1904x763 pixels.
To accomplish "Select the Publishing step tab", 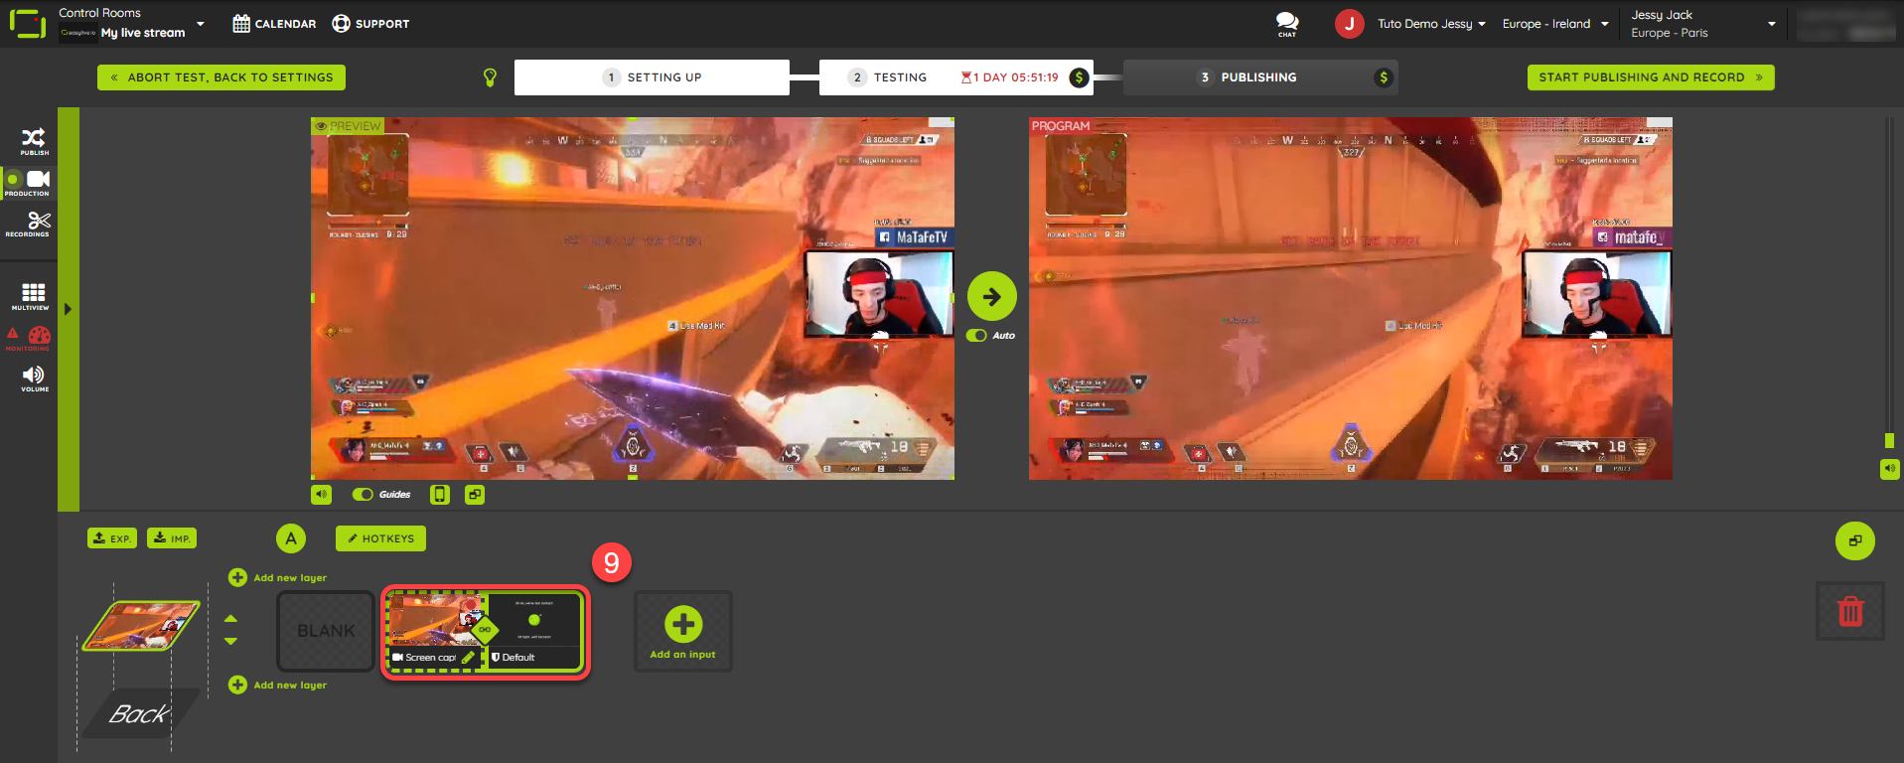I will tap(1259, 77).
